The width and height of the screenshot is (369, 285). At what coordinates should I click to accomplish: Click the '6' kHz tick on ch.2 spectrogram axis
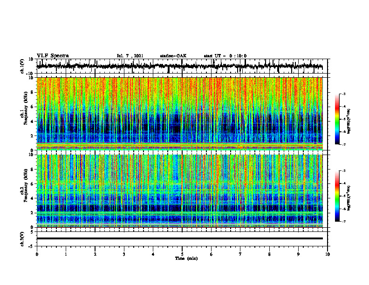coord(32,184)
